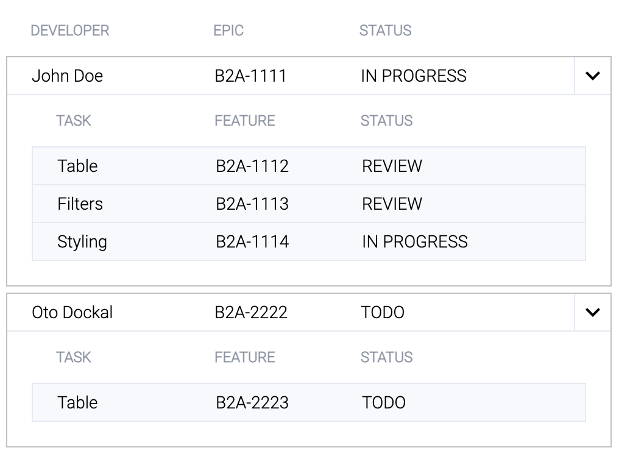
Task: Collapse the John Doe row chevron
Action: point(593,76)
